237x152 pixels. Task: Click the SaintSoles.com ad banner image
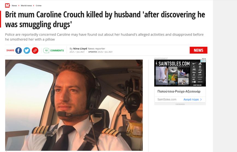180,73
